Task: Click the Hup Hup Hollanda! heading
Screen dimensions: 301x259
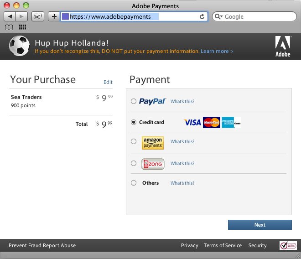Action: (72, 43)
